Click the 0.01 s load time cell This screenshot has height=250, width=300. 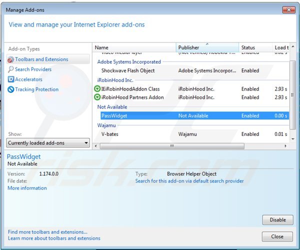coord(281,134)
